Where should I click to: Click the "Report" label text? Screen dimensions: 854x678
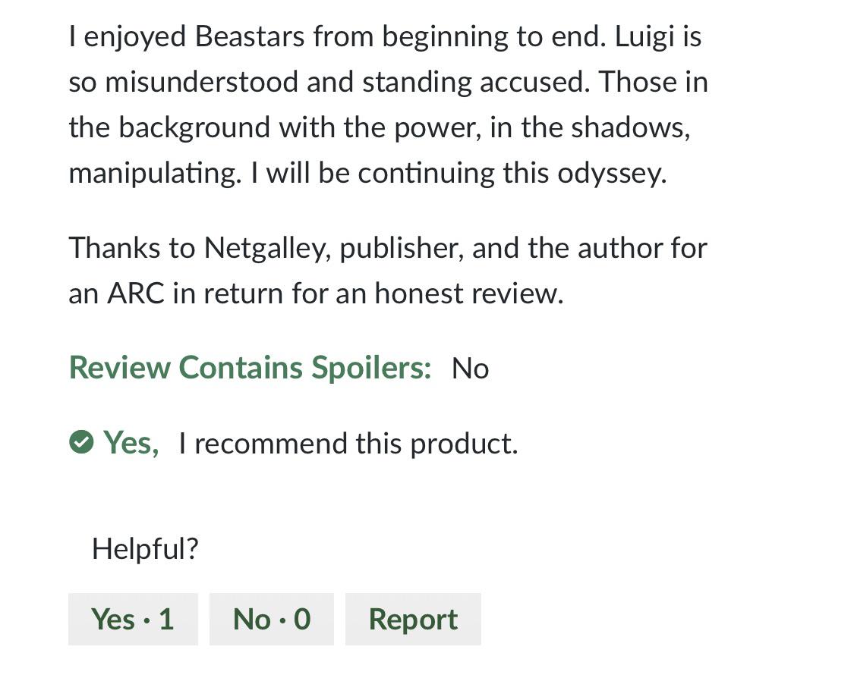pyautogui.click(x=412, y=619)
